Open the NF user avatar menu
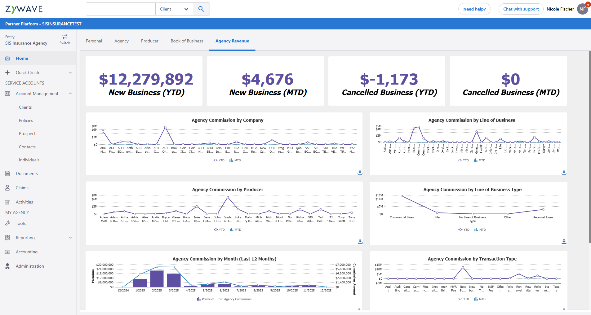The image size is (591, 315). [x=582, y=9]
